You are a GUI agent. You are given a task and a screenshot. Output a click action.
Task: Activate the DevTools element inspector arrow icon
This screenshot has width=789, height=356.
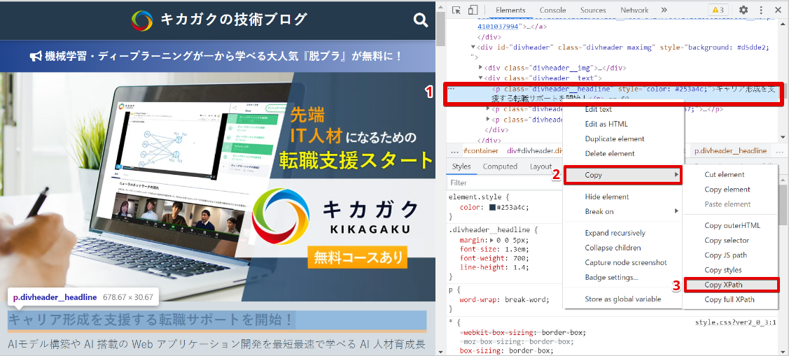point(456,10)
